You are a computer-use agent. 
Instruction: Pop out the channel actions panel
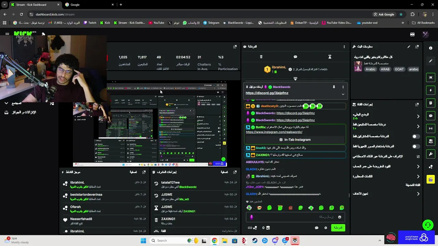[417, 105]
